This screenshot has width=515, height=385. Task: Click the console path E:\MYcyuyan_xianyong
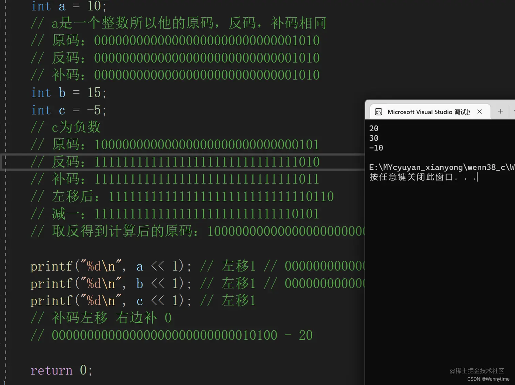pos(442,167)
